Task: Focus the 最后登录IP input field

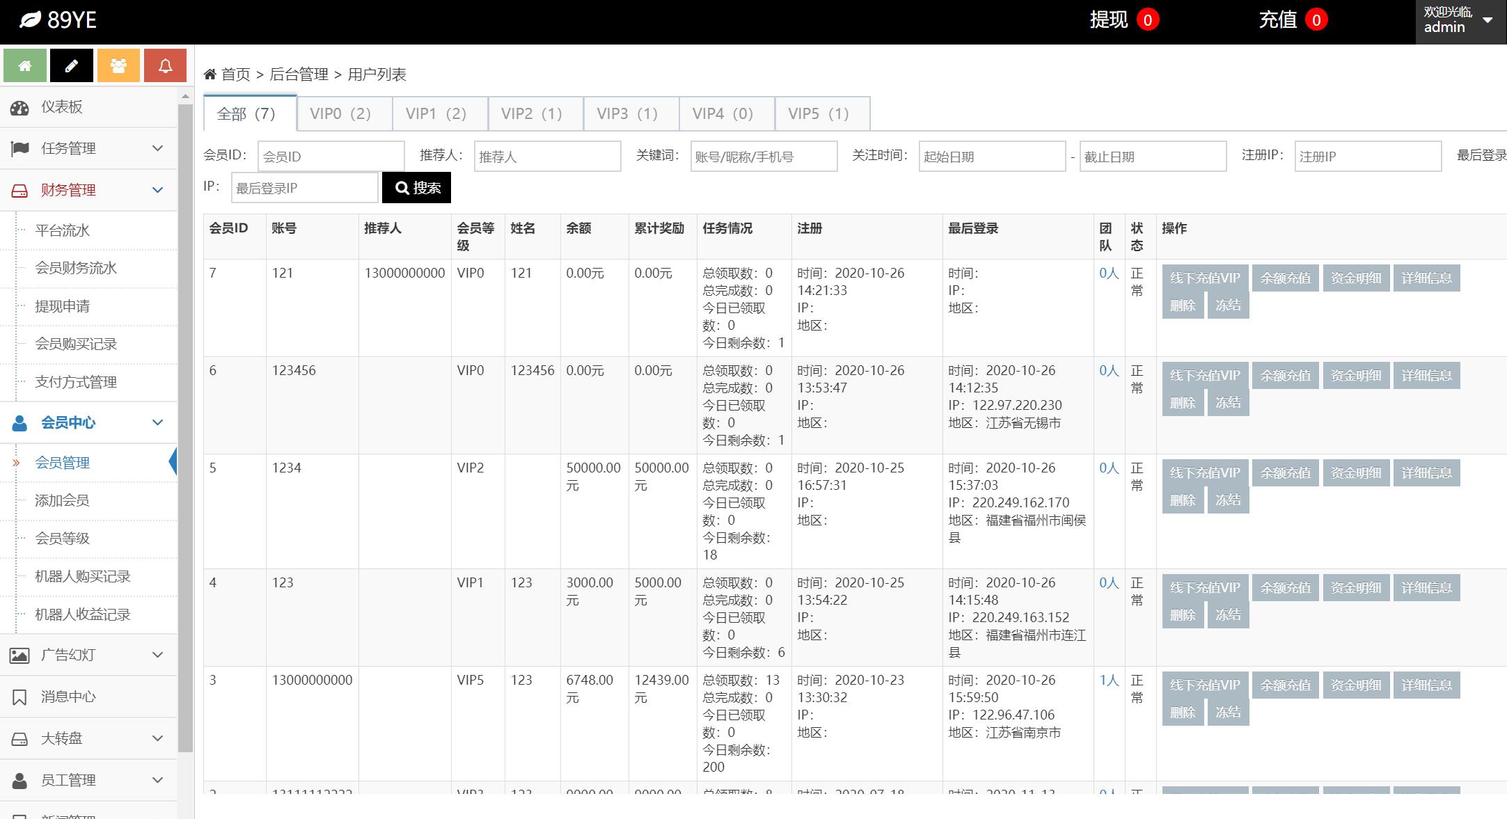Action: tap(305, 188)
